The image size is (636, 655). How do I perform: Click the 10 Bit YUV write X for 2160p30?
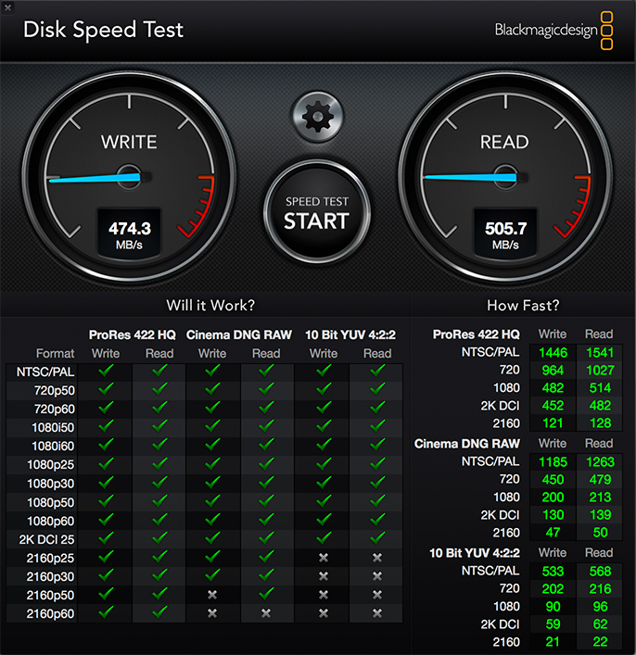[x=324, y=576]
